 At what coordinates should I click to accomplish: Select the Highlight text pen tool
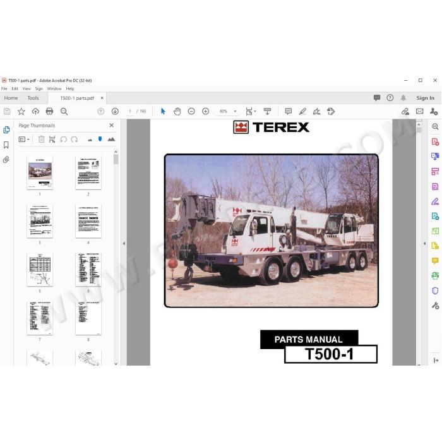[302, 111]
